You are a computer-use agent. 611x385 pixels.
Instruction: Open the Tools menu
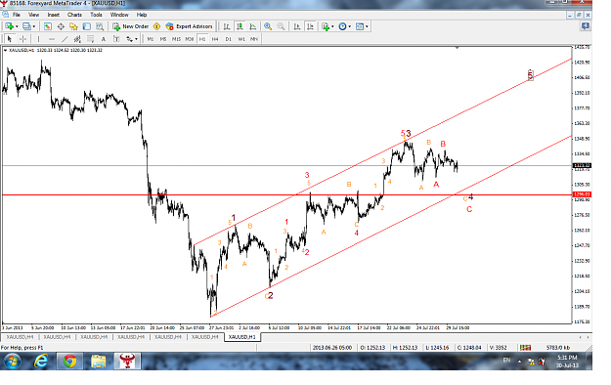click(96, 15)
